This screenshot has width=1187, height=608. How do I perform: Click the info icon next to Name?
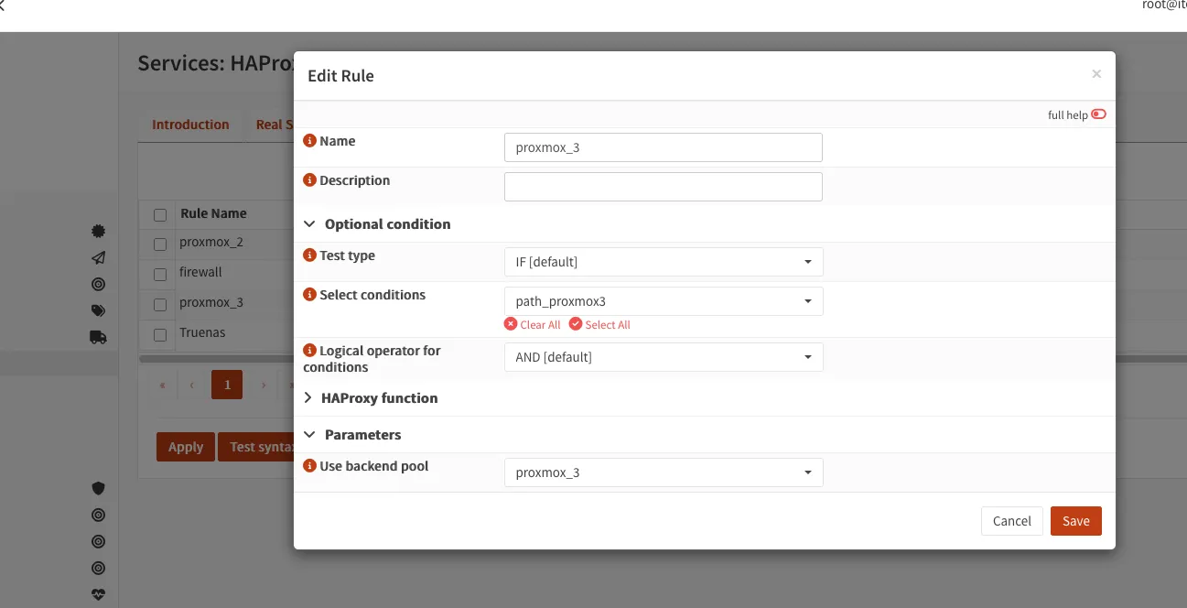(309, 141)
